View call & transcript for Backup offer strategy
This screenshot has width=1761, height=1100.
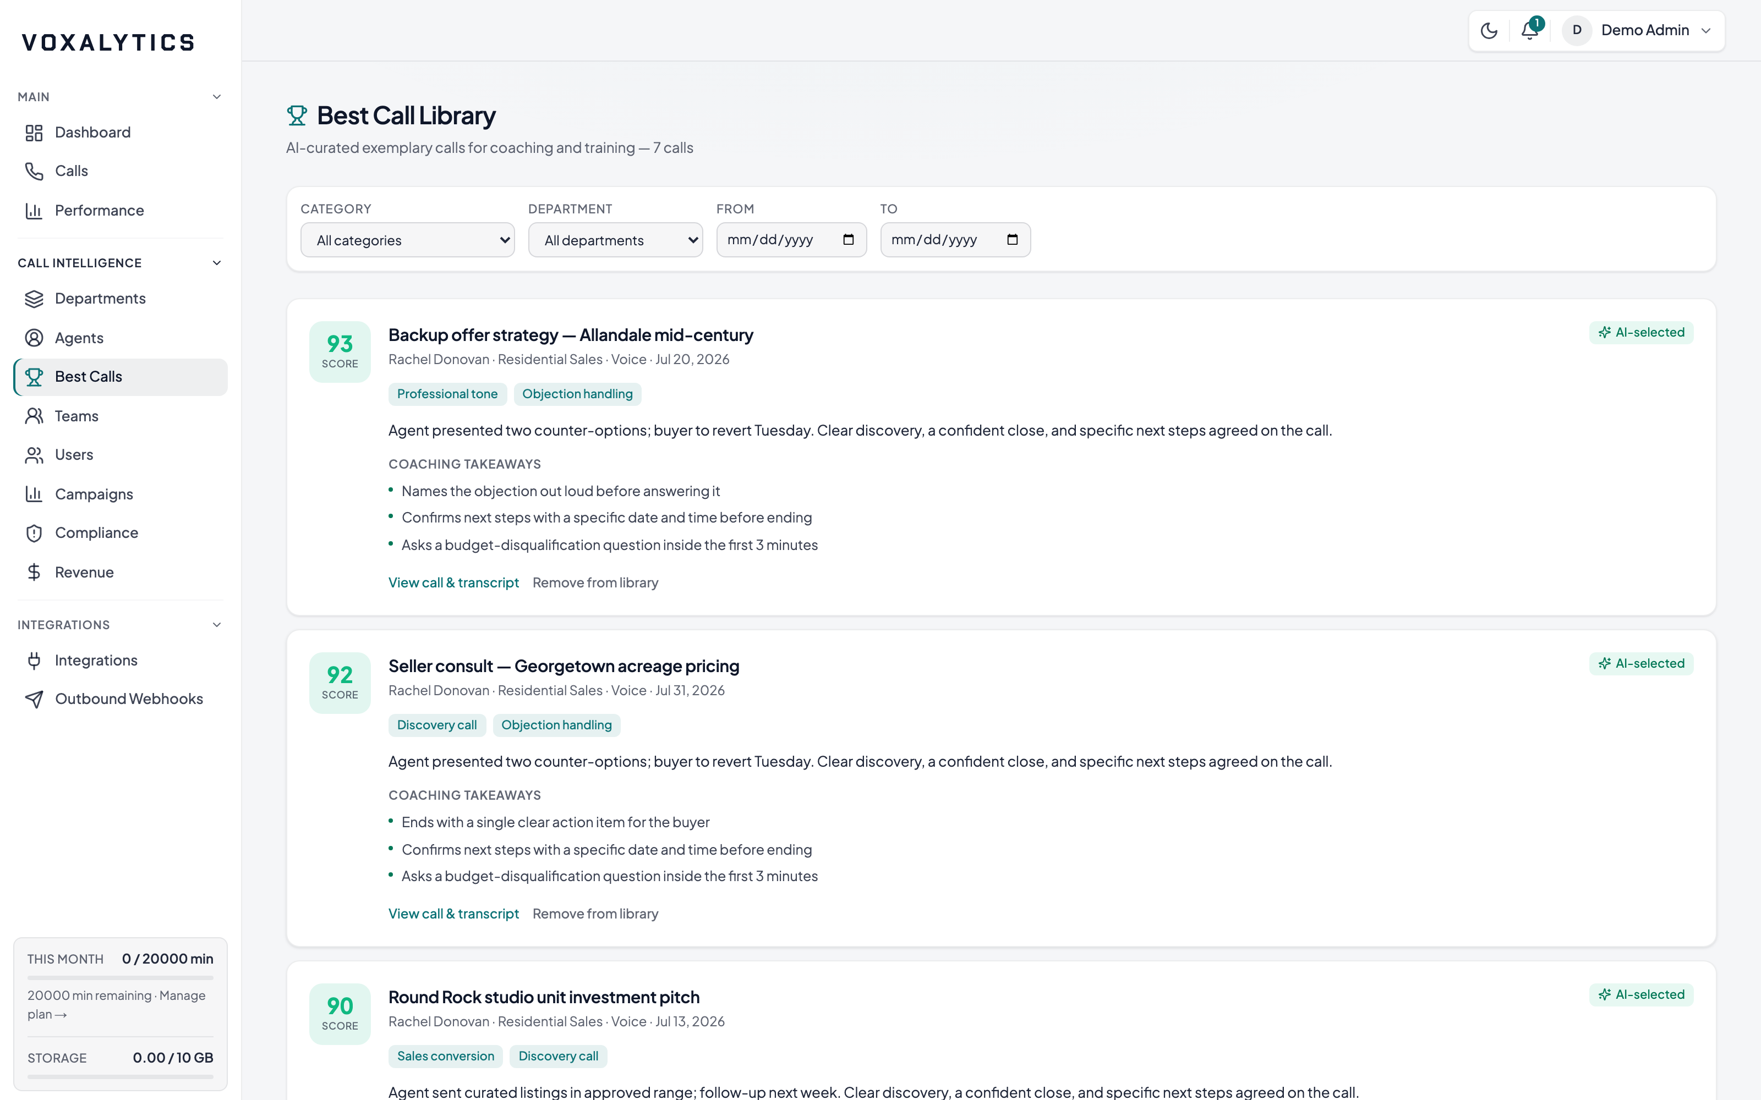pyautogui.click(x=453, y=583)
